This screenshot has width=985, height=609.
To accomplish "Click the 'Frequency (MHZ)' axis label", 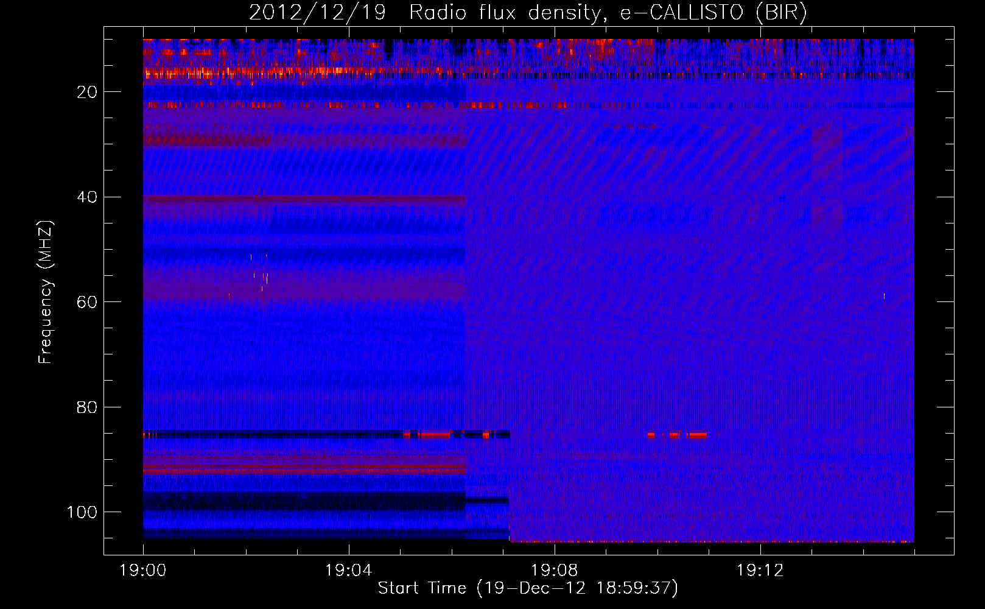I will tap(46, 292).
